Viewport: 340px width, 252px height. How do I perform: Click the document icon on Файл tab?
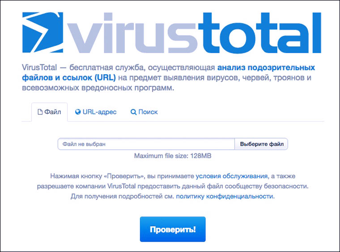click(40, 112)
